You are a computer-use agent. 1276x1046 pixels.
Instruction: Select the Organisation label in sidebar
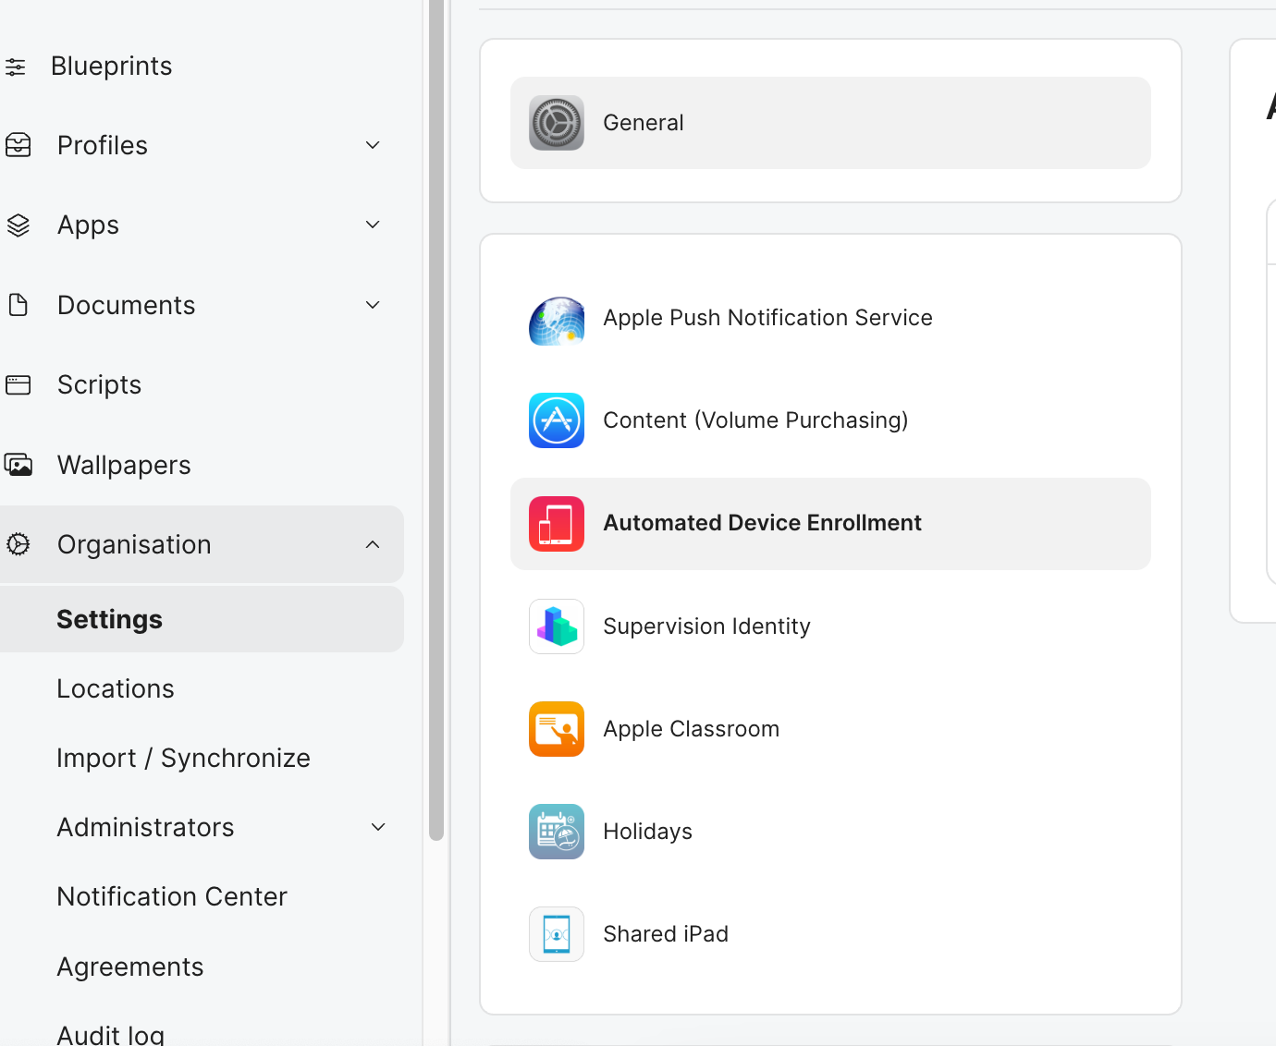(134, 545)
